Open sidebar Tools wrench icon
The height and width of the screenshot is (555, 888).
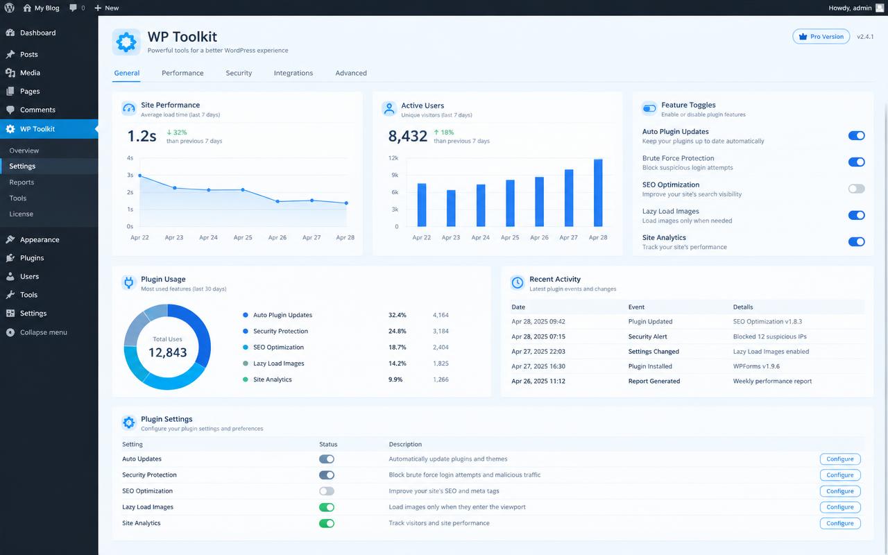(10, 295)
